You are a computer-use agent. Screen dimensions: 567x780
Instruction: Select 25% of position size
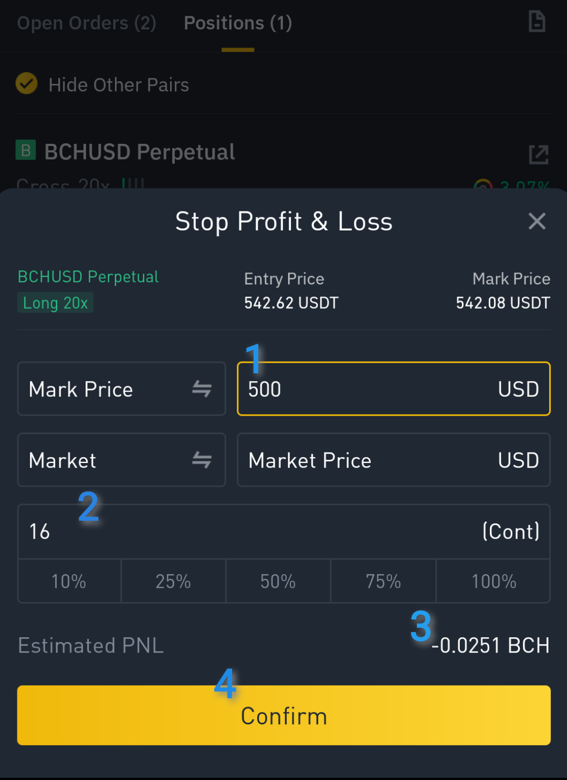coord(173,581)
